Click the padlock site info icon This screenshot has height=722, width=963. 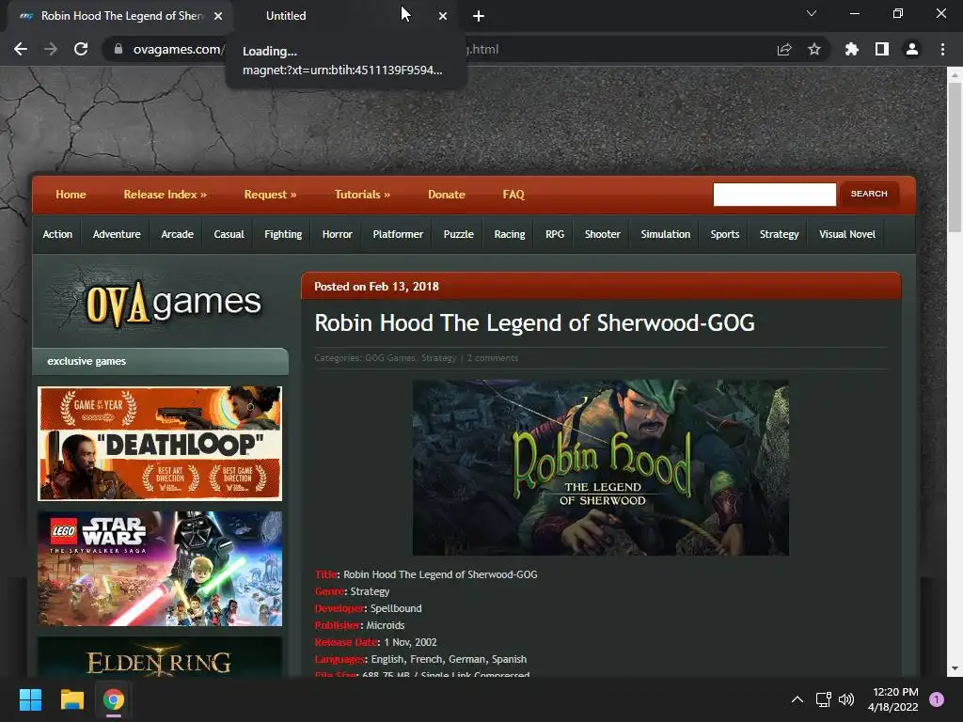coord(118,49)
